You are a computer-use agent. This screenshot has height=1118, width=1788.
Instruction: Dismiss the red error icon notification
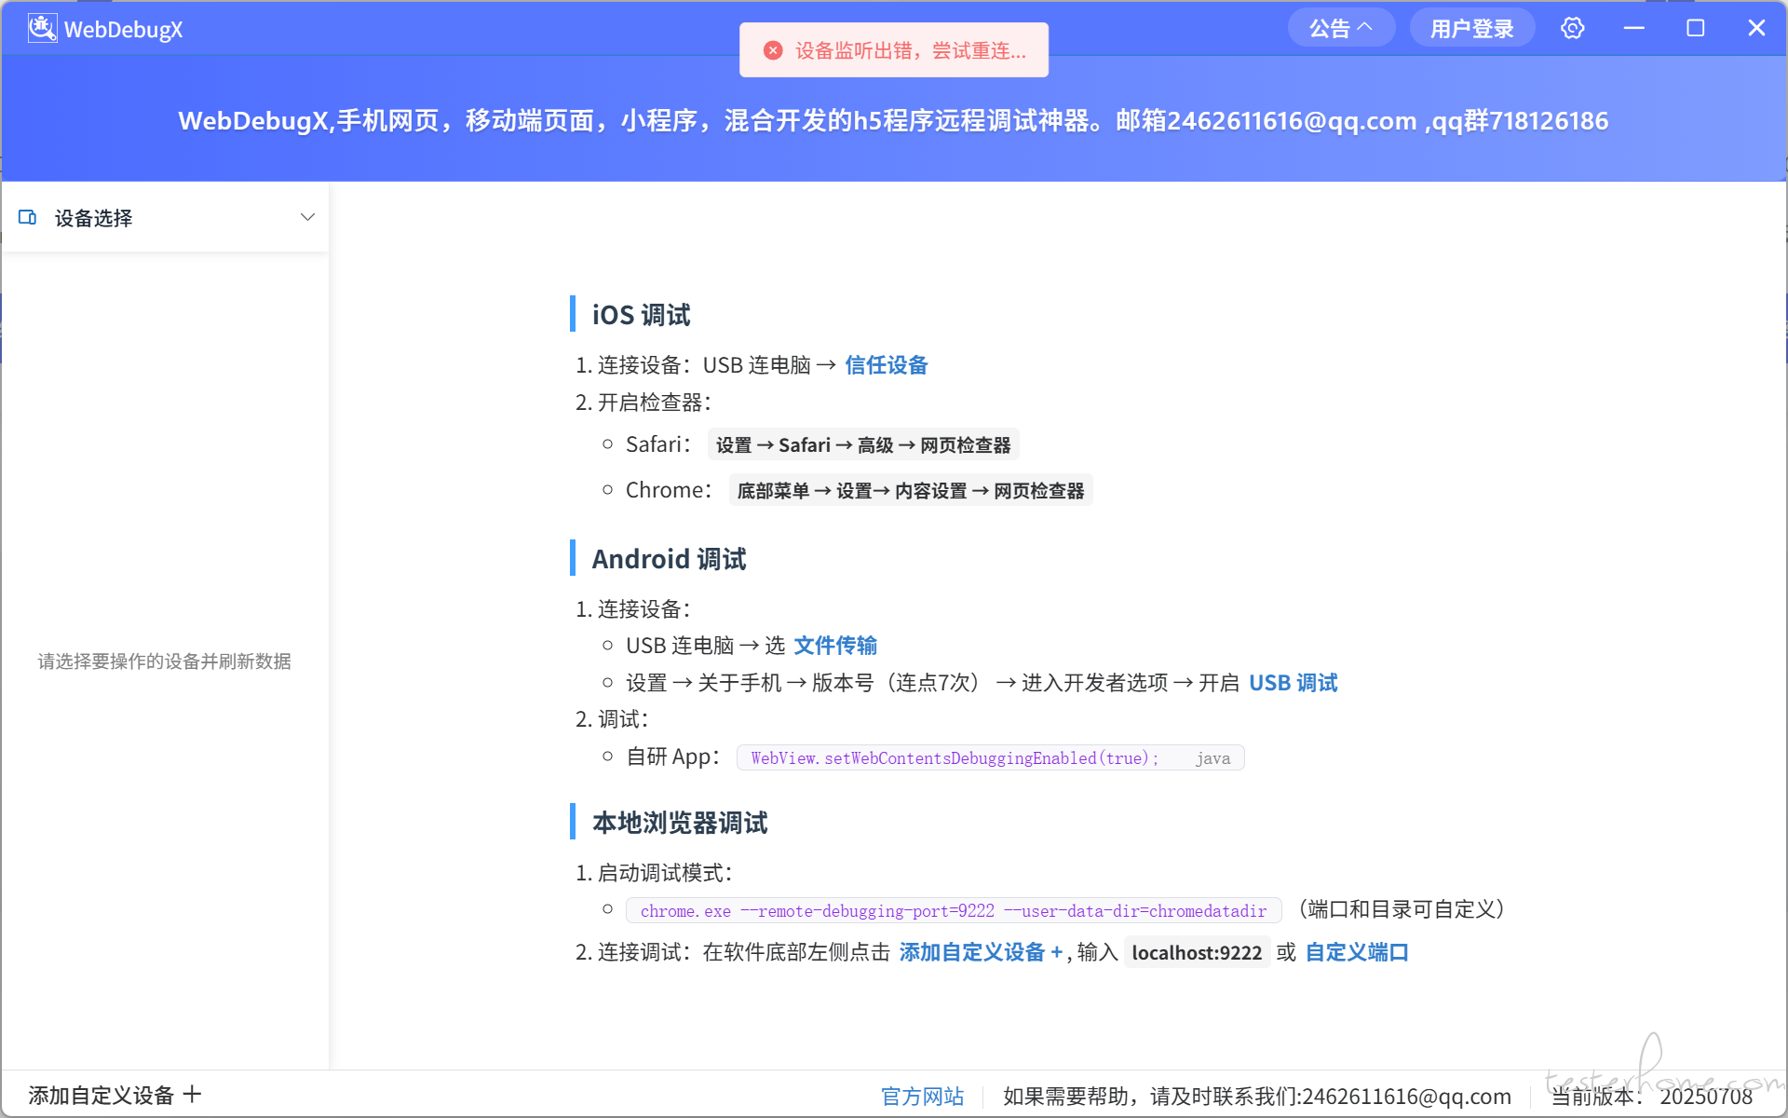tap(773, 50)
